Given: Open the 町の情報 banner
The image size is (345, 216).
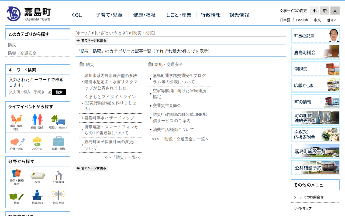Looking at the screenshot, I should (x=315, y=102).
